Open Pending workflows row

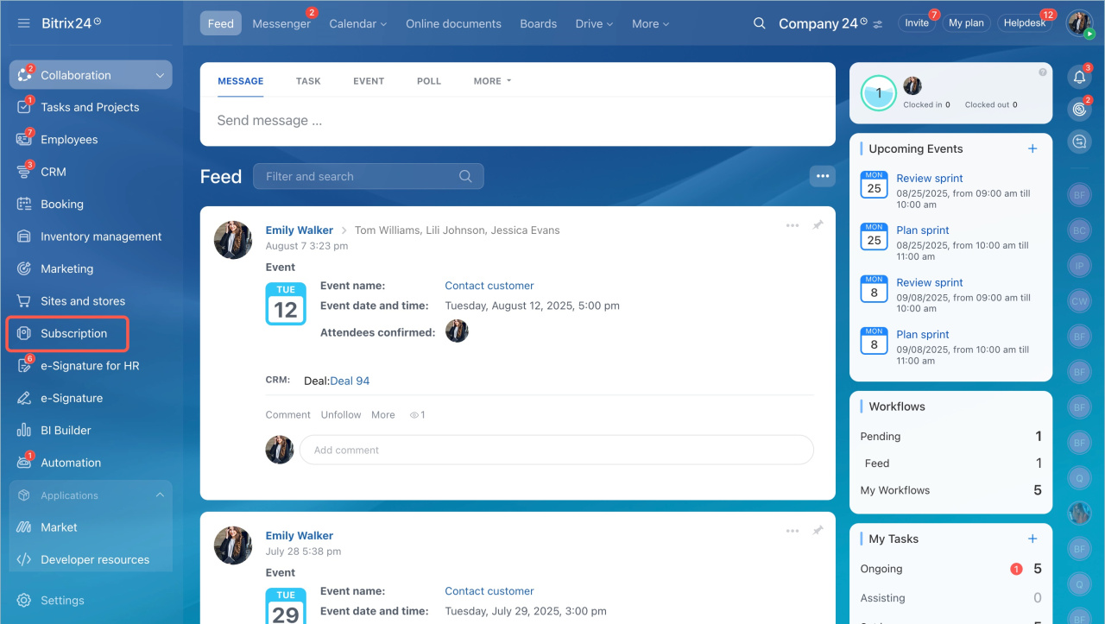point(950,437)
